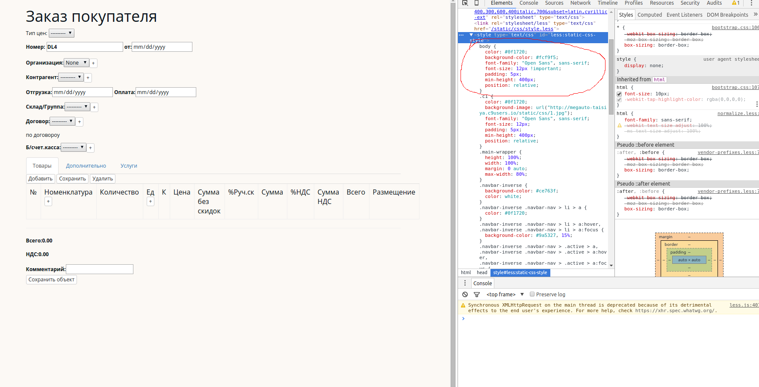The width and height of the screenshot is (759, 387).
Task: Select the head breadcrumb node
Action: [482, 272]
